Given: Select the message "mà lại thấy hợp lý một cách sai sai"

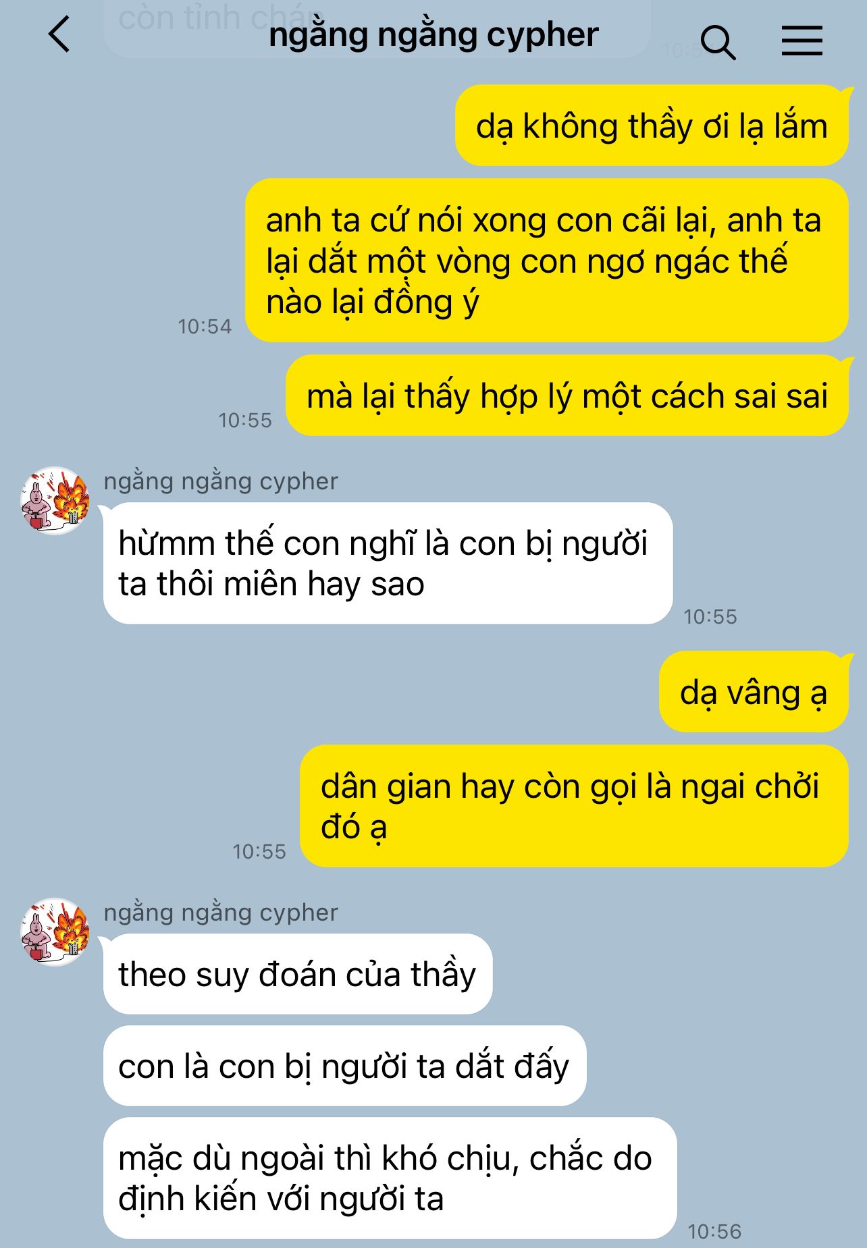Looking at the screenshot, I should tap(567, 396).
